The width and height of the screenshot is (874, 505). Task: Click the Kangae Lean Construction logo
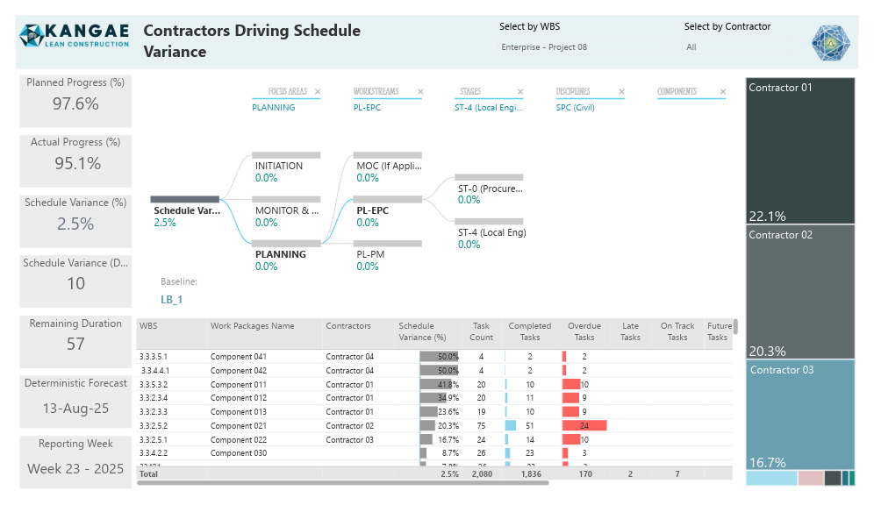(74, 36)
